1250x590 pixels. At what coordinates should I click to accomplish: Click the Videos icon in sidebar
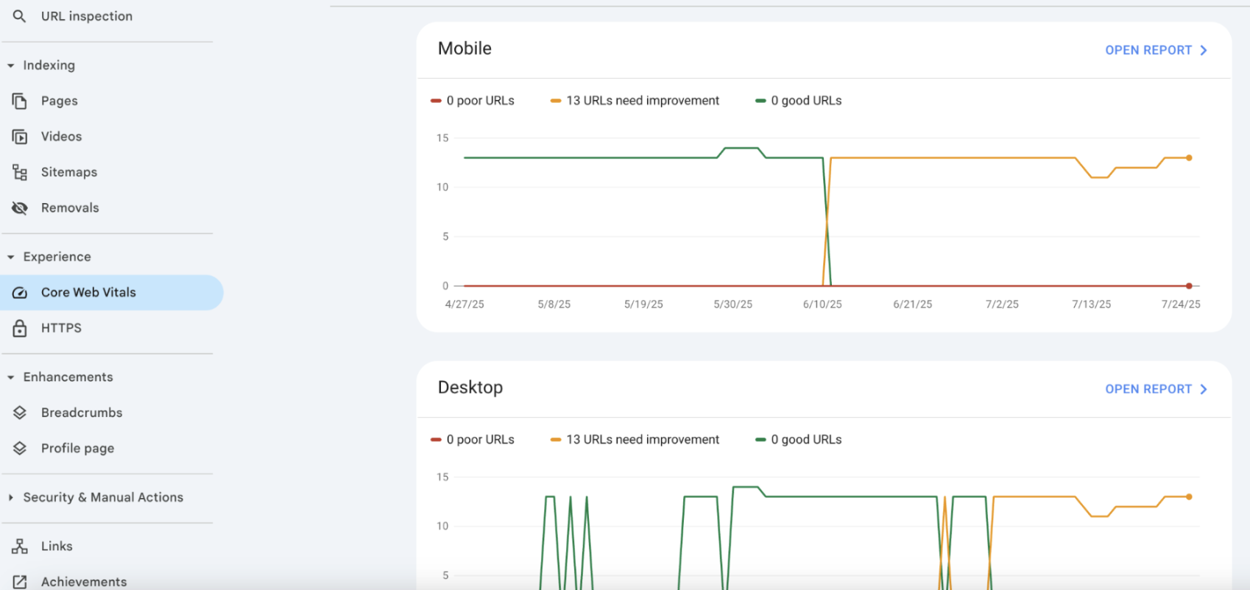pyautogui.click(x=20, y=137)
